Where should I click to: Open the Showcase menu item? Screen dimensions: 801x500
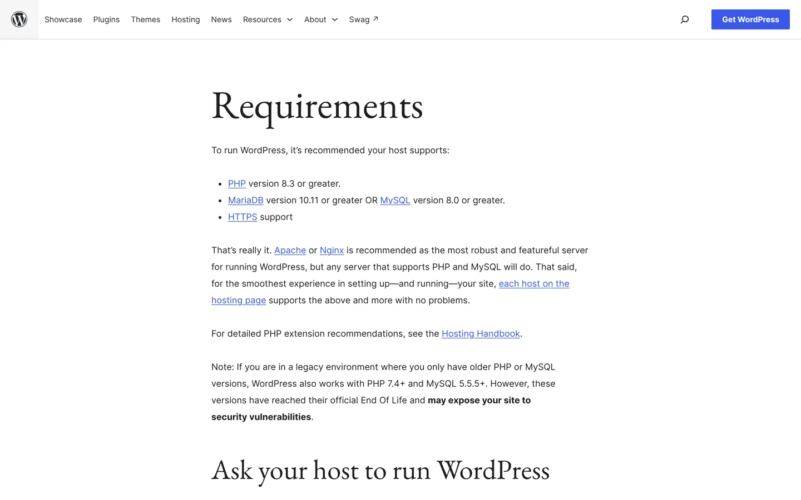click(63, 19)
